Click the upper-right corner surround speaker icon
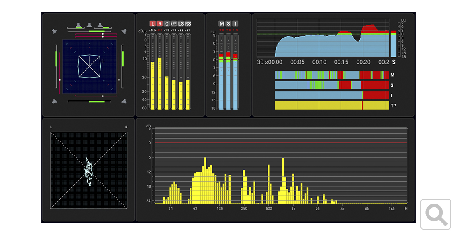457x235 pixels. (x=124, y=31)
